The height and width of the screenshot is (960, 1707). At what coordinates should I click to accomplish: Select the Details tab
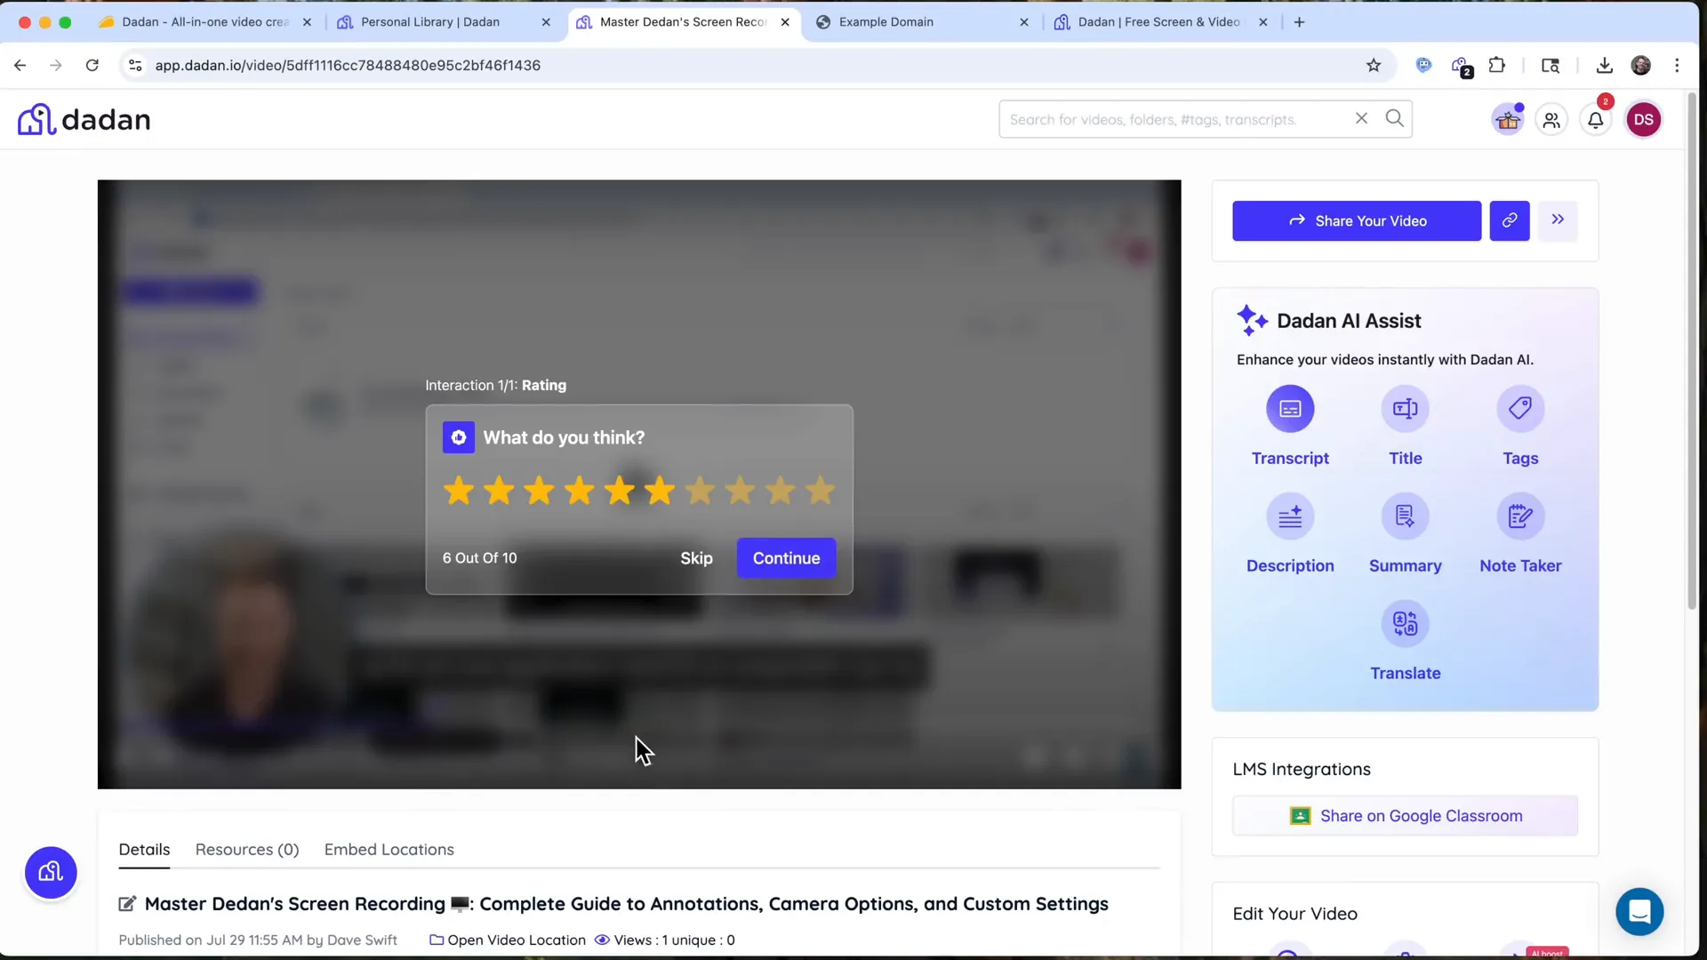click(144, 850)
